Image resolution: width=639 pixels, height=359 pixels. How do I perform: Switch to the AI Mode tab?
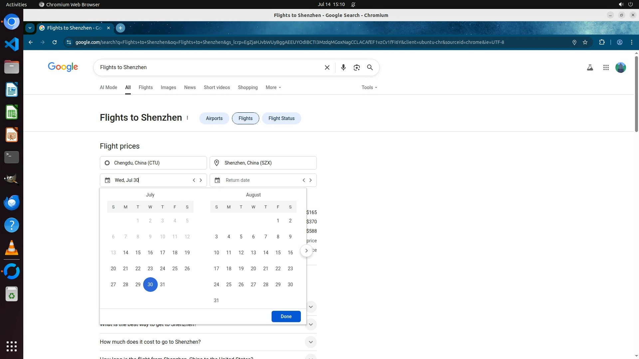108,87
